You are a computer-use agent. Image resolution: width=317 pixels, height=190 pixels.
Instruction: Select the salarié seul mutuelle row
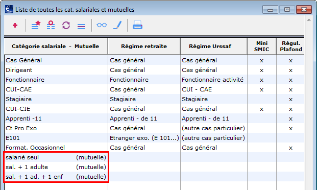tap(154, 157)
